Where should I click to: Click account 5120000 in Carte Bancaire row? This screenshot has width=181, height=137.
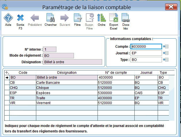[x=116, y=82]
